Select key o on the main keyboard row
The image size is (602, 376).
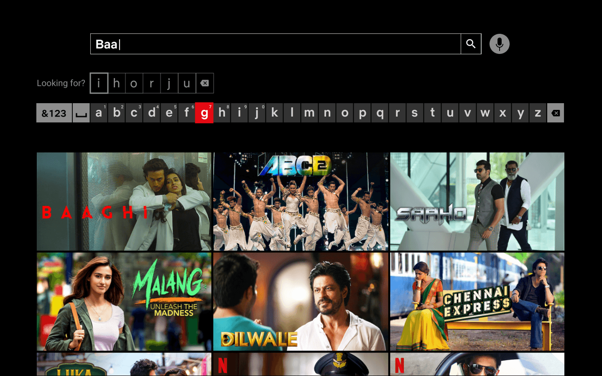click(x=345, y=113)
